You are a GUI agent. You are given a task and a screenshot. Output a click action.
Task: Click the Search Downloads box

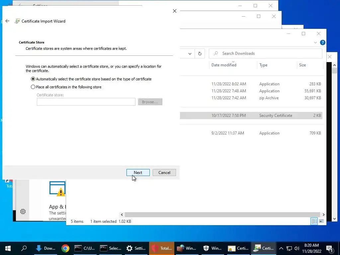click(265, 53)
